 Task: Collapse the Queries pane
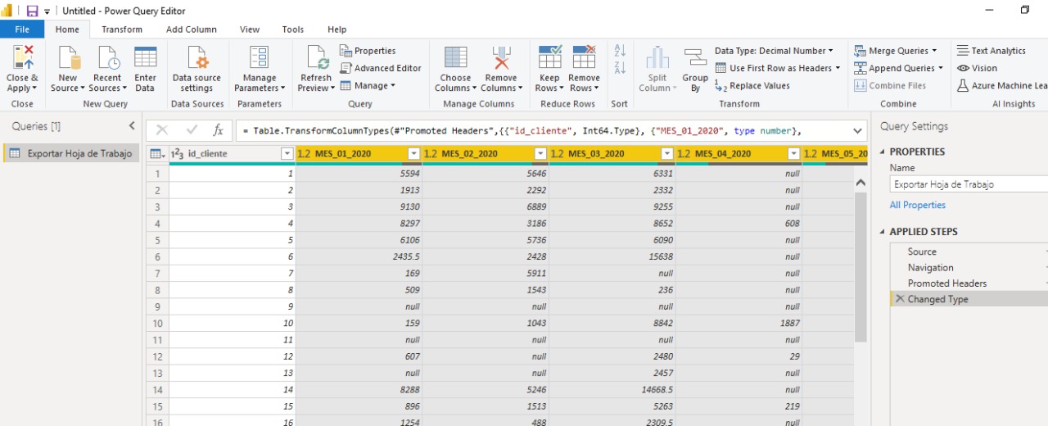click(132, 126)
